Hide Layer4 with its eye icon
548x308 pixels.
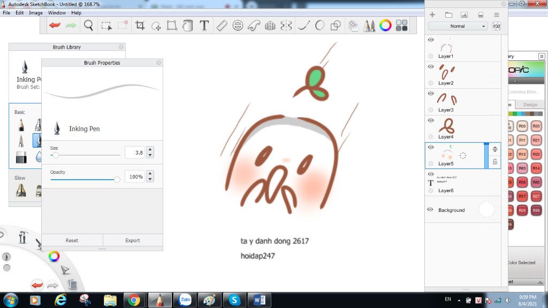431,120
